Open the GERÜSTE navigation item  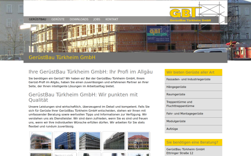pyautogui.click(x=58, y=19)
